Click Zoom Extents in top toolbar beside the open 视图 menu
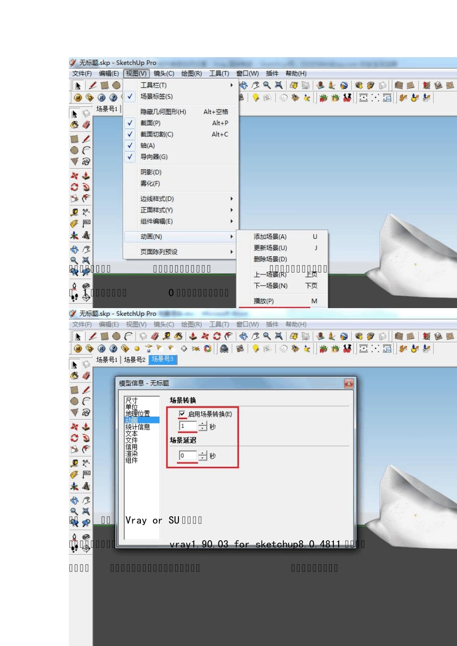The width and height of the screenshot is (457, 646). coord(279,85)
